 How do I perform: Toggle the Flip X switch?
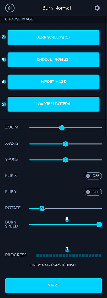point(93,176)
